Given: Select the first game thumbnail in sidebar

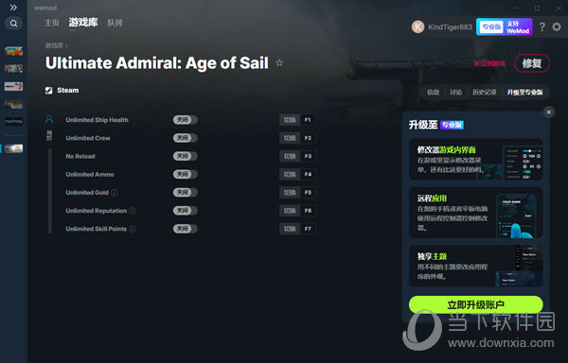Looking at the screenshot, I should point(13,51).
